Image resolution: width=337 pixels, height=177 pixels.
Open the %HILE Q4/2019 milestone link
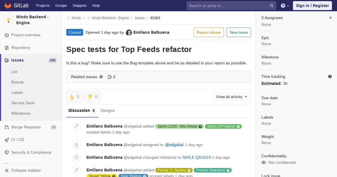click(x=197, y=157)
